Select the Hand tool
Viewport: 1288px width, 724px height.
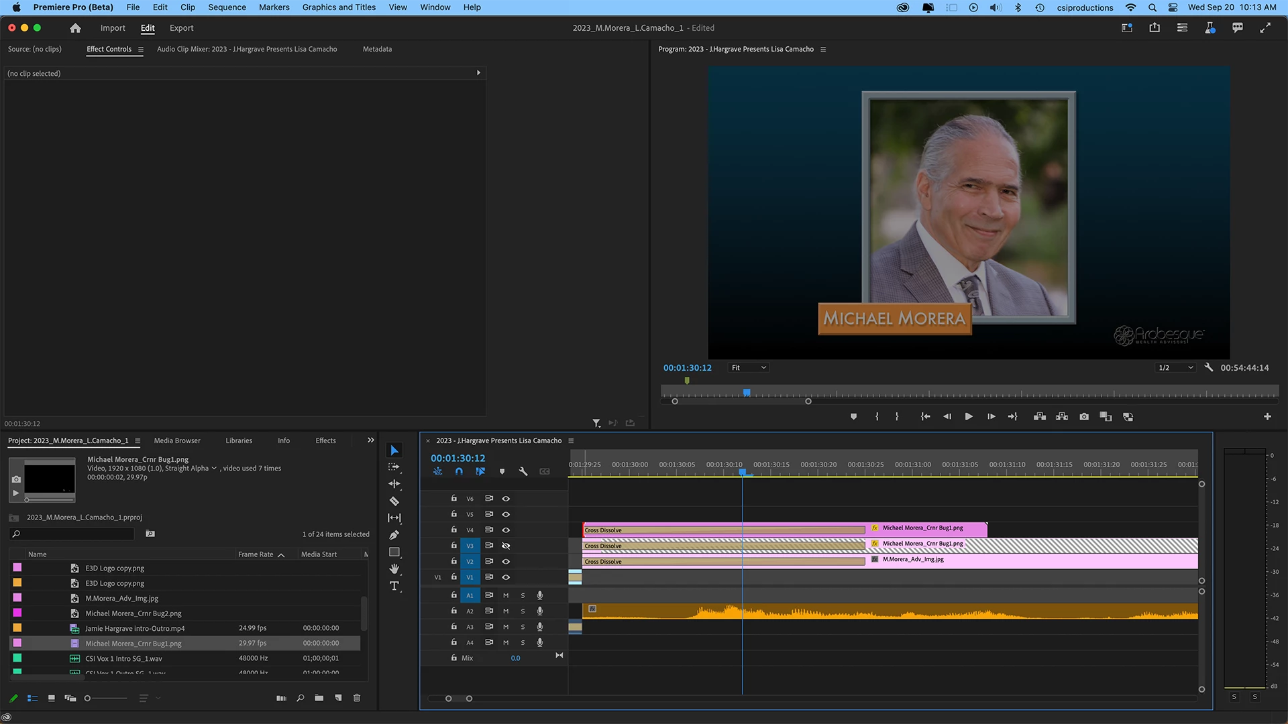coord(394,569)
